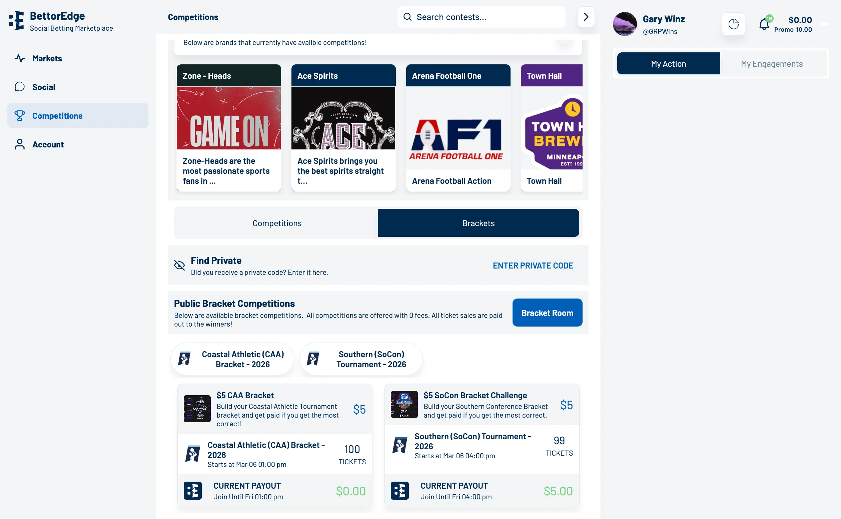This screenshot has width=841, height=519.
Task: Open the Ace Spirits brand card
Action: (343, 128)
